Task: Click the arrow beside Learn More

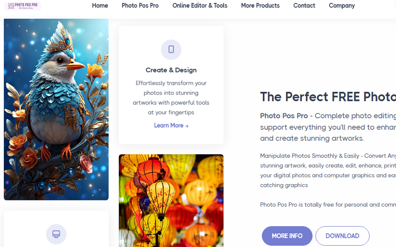Action: [187, 126]
